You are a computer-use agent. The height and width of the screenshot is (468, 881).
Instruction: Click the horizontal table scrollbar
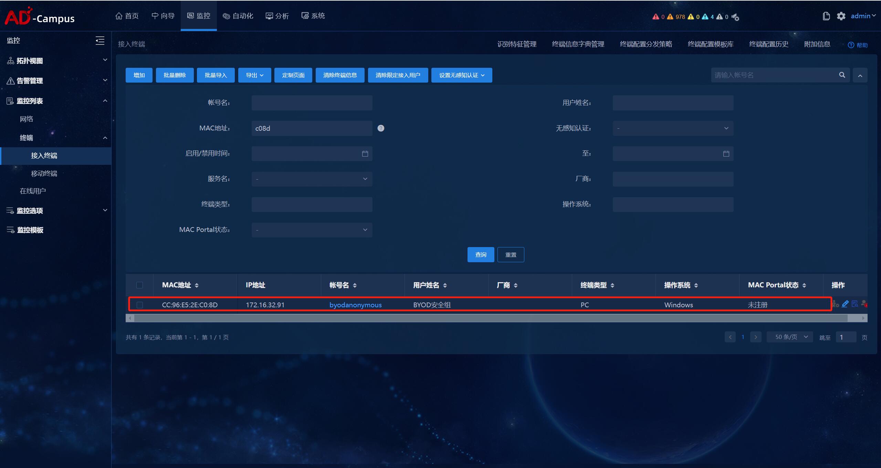[490, 318]
